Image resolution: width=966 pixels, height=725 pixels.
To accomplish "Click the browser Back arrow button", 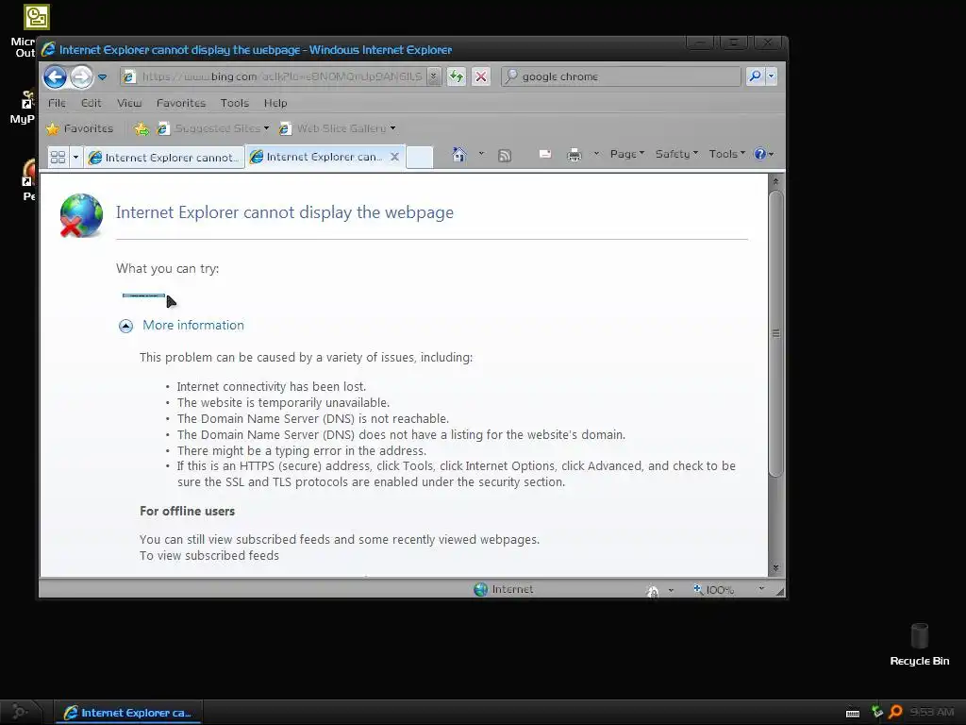I will (x=55, y=77).
